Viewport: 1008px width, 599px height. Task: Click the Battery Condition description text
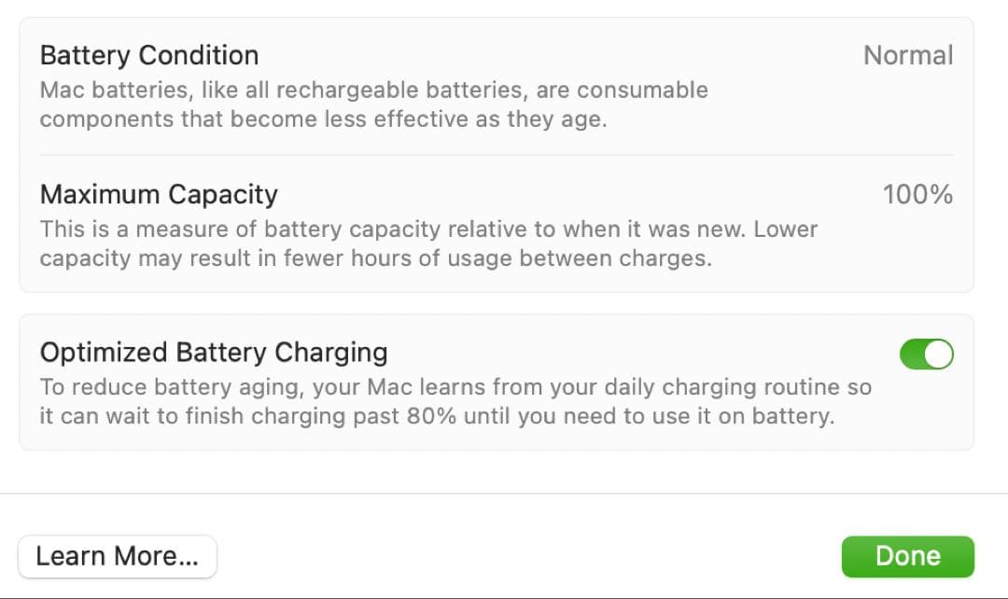373,104
